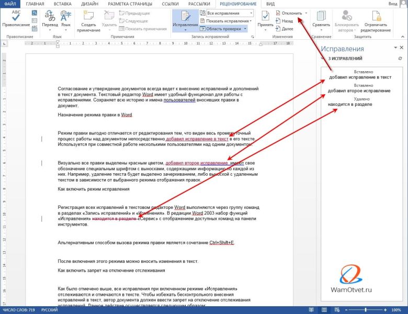Expand the Показать исправления menu
Image resolution: width=408 pixels, height=314 pixels.
click(x=226, y=21)
